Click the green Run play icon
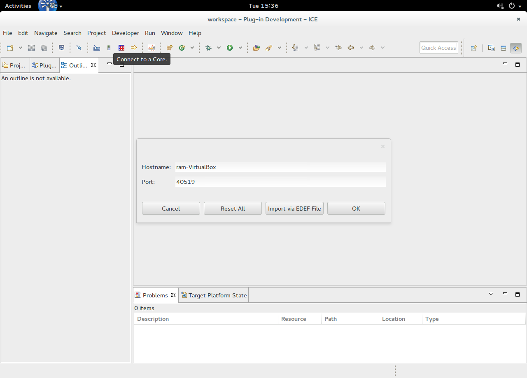527x378 pixels. 230,48
